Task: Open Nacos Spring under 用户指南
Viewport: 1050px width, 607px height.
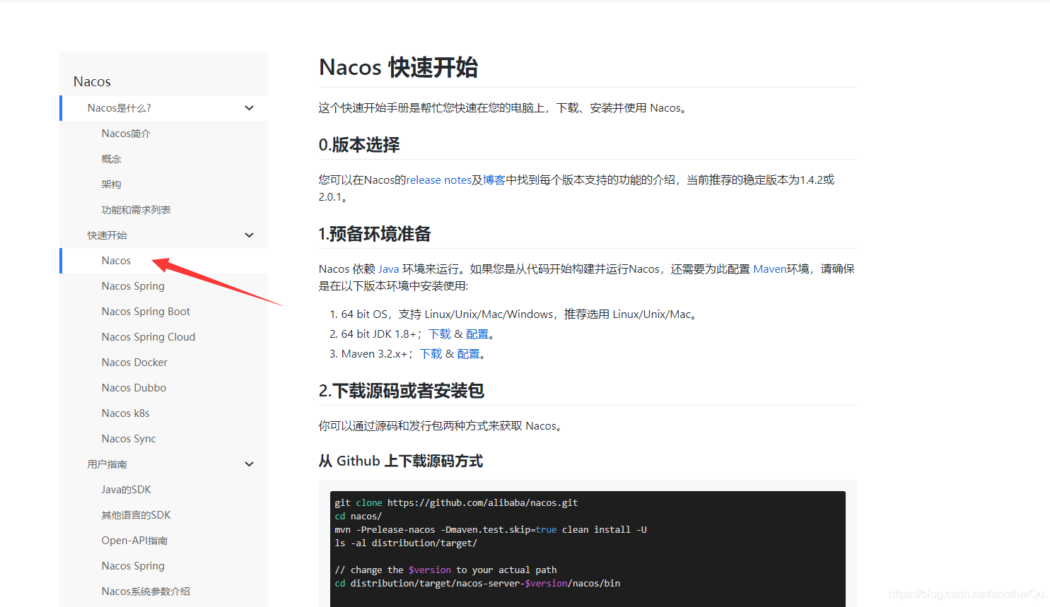Action: point(133,566)
